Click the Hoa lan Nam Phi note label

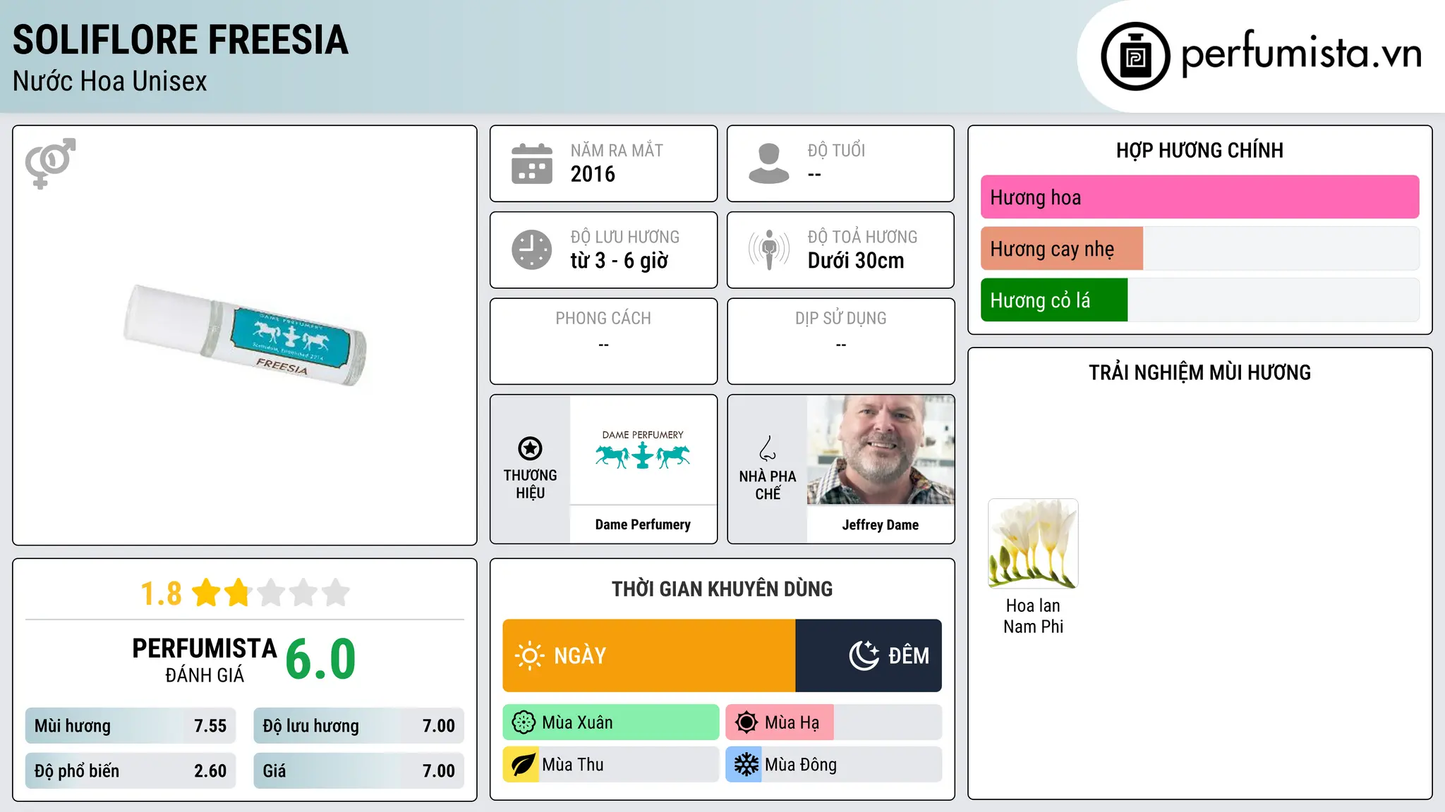(1033, 616)
